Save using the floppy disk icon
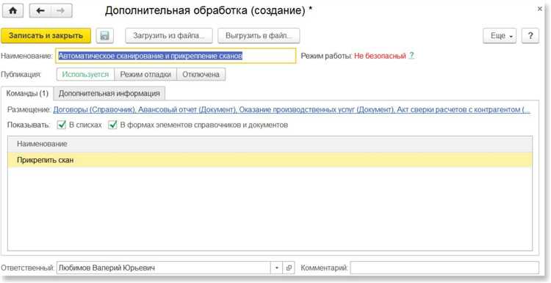Viewport: 551px width, 283px height. (104, 36)
